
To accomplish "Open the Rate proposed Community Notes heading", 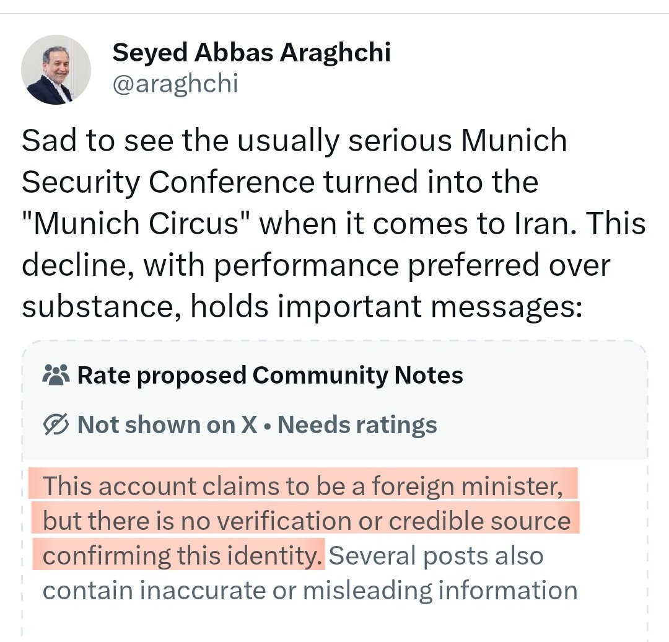I will (270, 375).
